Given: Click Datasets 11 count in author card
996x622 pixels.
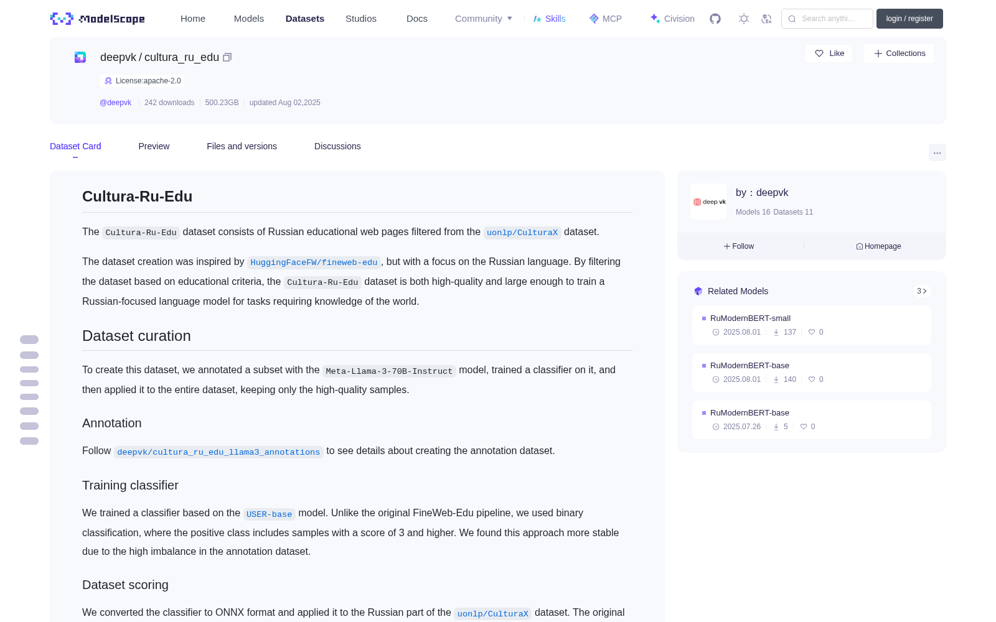Looking at the screenshot, I should pyautogui.click(x=793, y=212).
